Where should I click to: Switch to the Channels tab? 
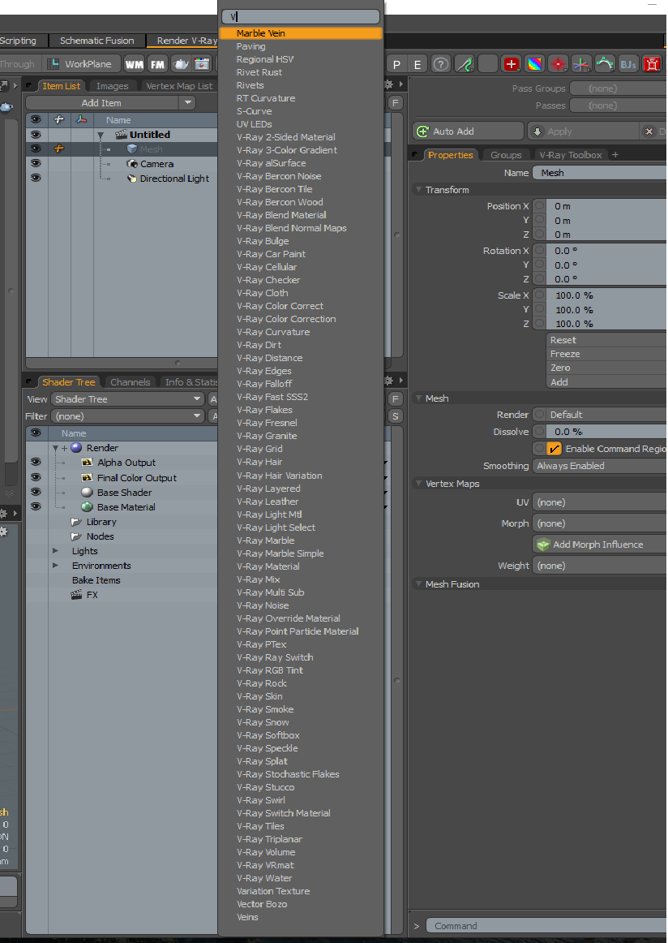[x=131, y=382]
